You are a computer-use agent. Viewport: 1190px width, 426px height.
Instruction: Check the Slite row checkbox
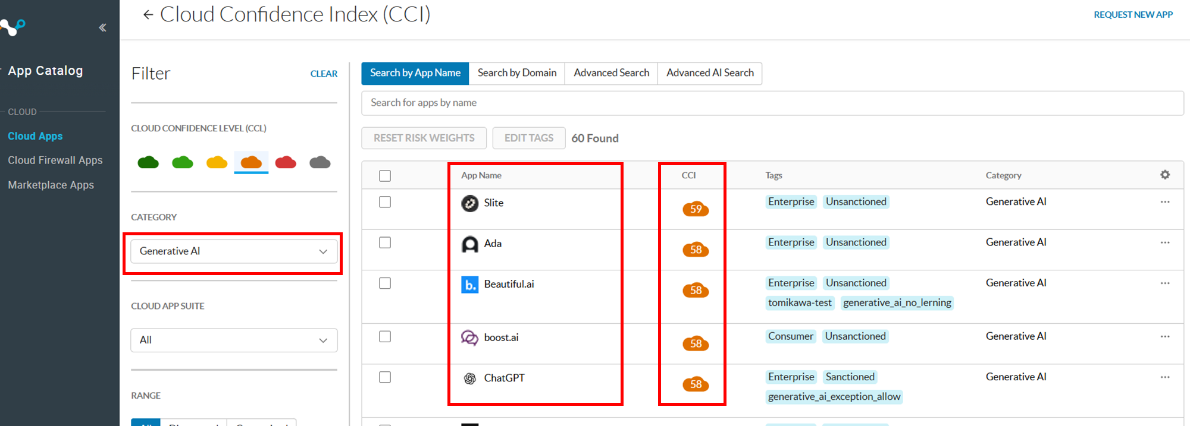point(385,202)
